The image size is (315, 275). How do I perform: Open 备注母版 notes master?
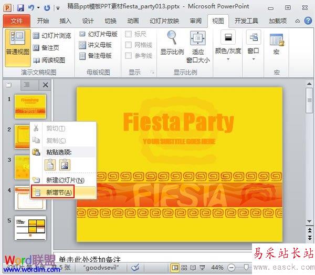pyautogui.click(x=96, y=56)
